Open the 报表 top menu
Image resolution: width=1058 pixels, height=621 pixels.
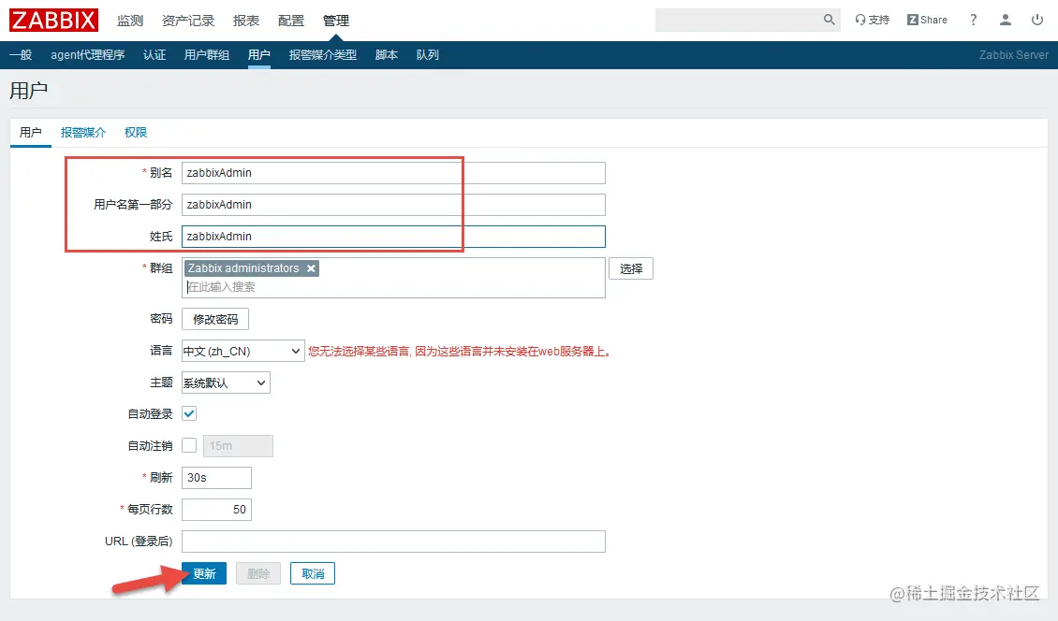246,21
